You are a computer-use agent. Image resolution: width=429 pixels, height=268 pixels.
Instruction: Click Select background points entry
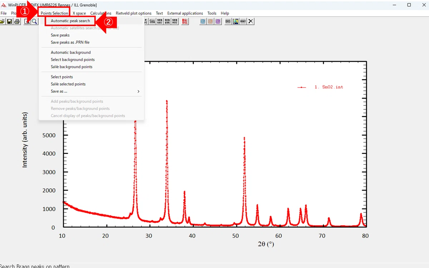click(x=73, y=60)
